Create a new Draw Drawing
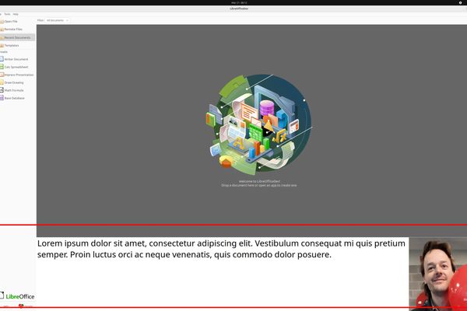The height and width of the screenshot is (311, 467). coord(12,82)
